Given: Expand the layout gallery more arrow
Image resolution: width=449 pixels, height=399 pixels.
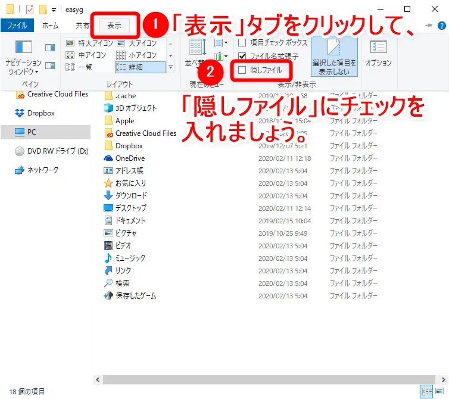Looking at the screenshot, I should pyautogui.click(x=170, y=67).
